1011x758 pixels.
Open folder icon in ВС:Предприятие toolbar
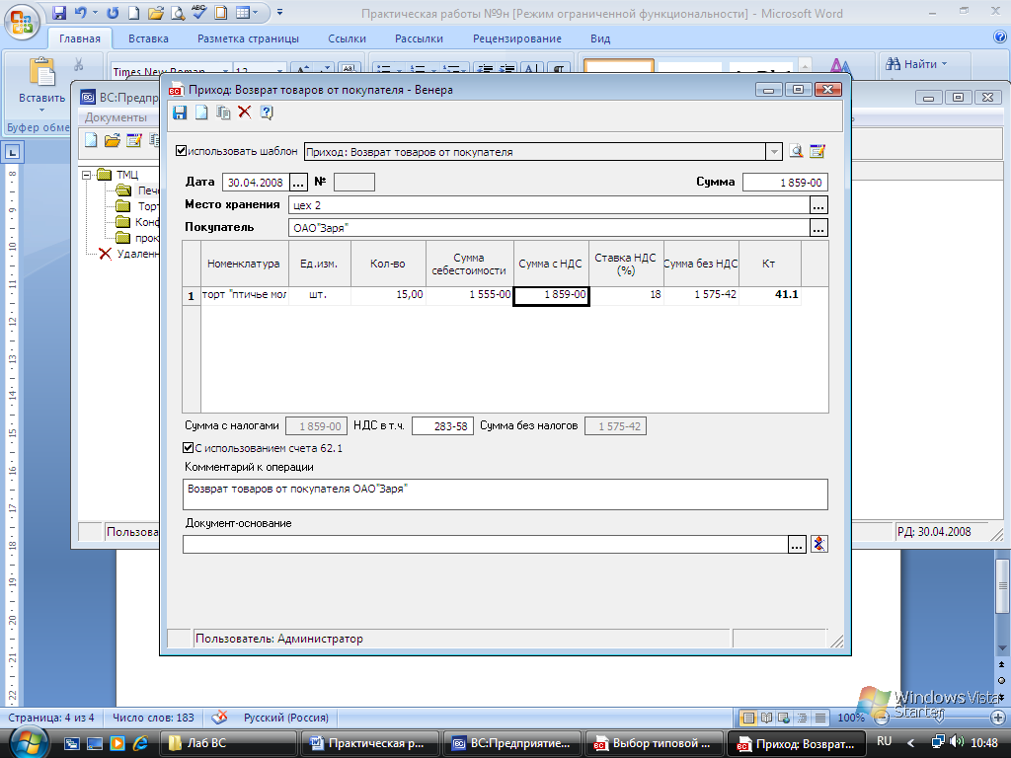point(113,140)
